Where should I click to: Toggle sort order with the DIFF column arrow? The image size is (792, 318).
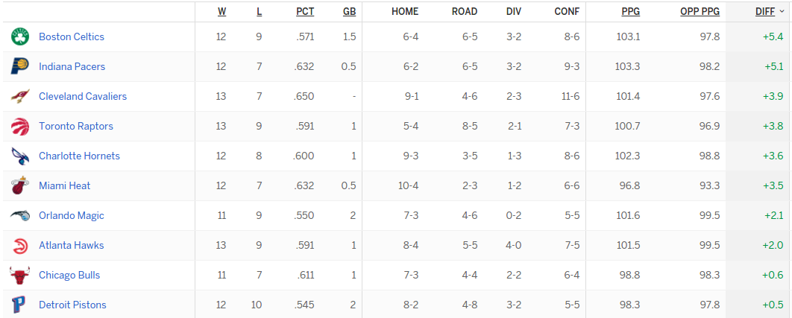782,12
